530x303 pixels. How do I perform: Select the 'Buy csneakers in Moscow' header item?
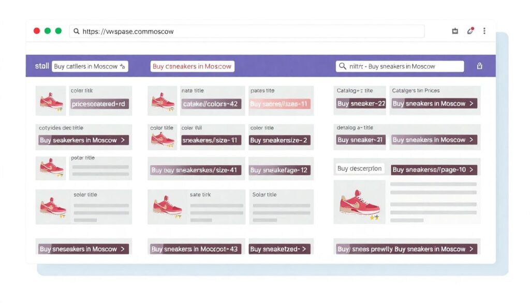192,66
